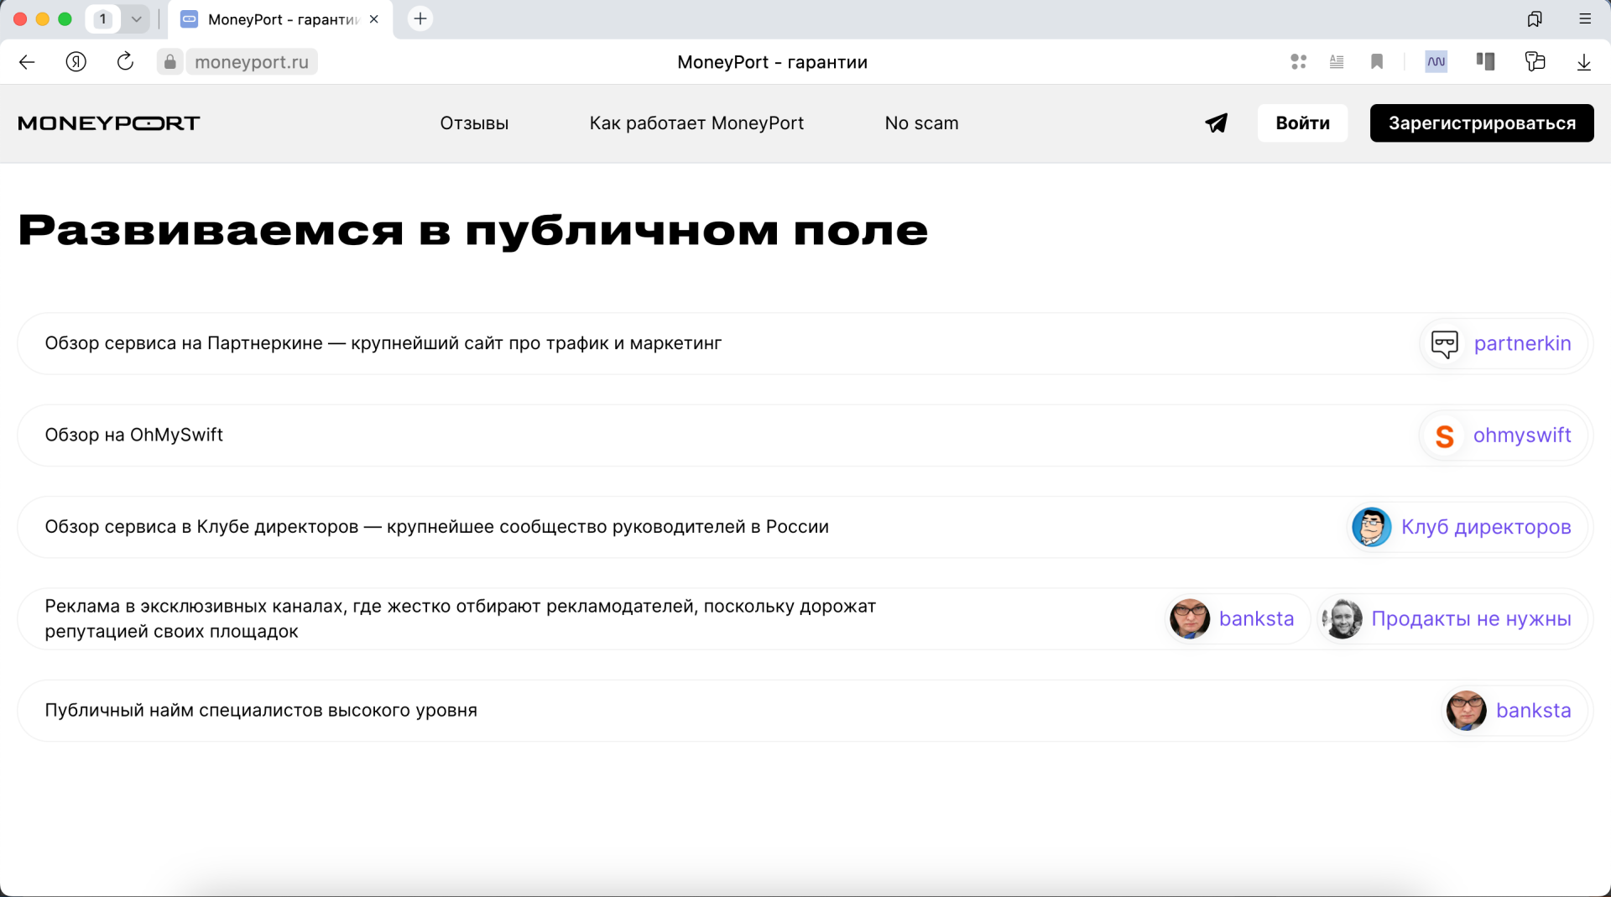The width and height of the screenshot is (1611, 897).
Task: Open the Отзывы menu item
Action: (x=474, y=123)
